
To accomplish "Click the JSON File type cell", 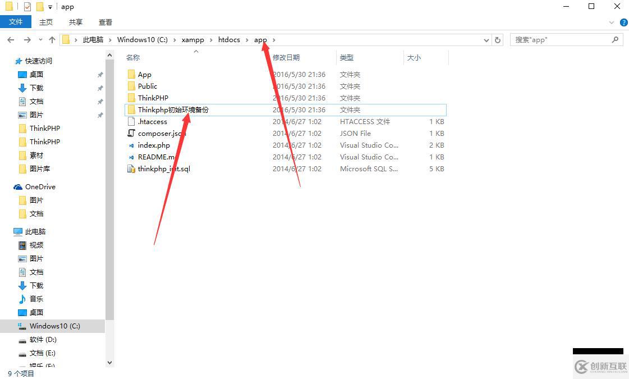I will [355, 133].
